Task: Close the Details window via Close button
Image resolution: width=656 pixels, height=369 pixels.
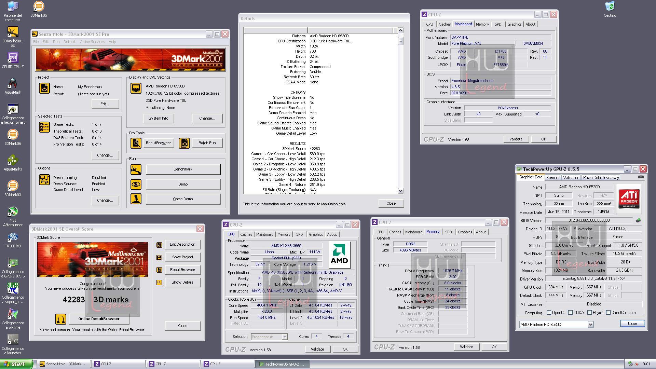Action: click(391, 203)
